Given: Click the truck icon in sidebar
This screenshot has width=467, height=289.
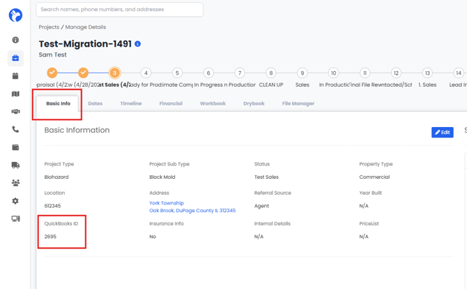Looking at the screenshot, I should (15, 165).
